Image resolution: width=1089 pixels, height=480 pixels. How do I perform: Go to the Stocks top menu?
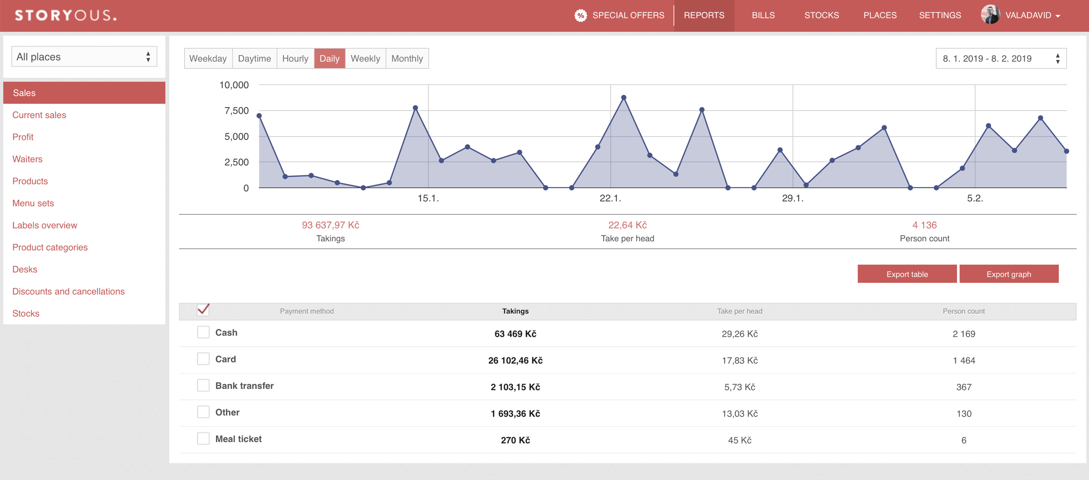click(821, 16)
